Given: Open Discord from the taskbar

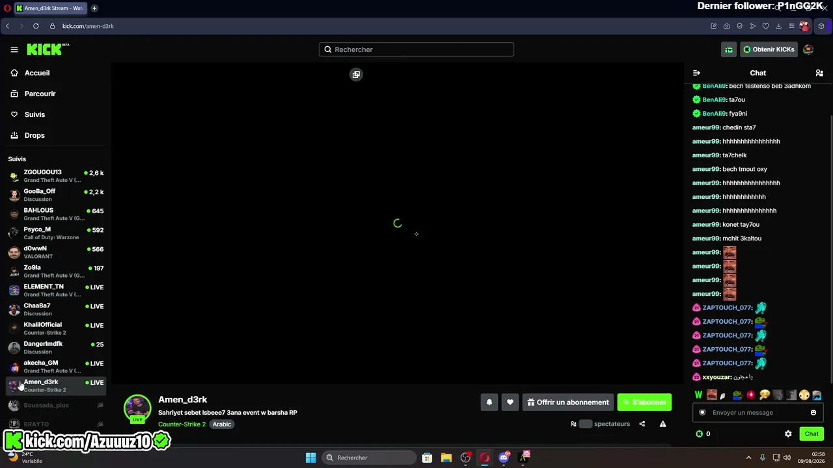Looking at the screenshot, I should [x=504, y=458].
